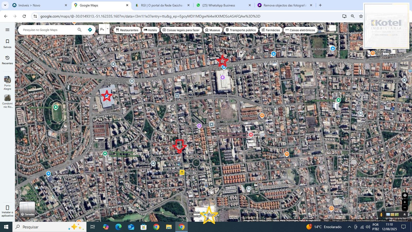Viewport: 412px width, 232px height.
Task: Open Salvos saved places
Action: coord(7,44)
